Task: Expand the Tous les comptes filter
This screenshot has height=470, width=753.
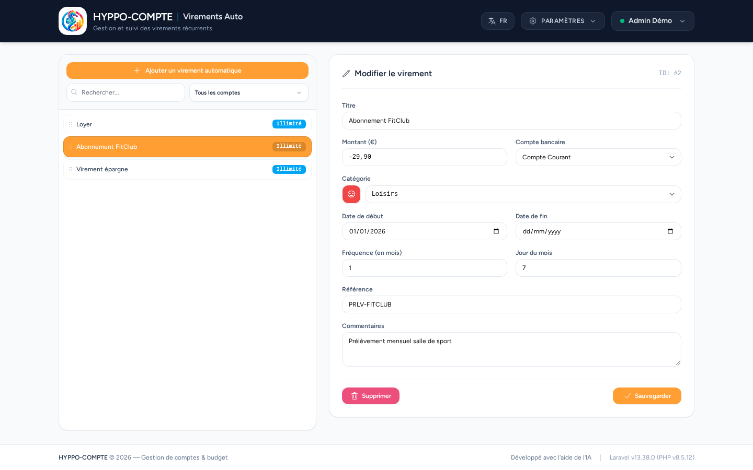Action: [249, 92]
